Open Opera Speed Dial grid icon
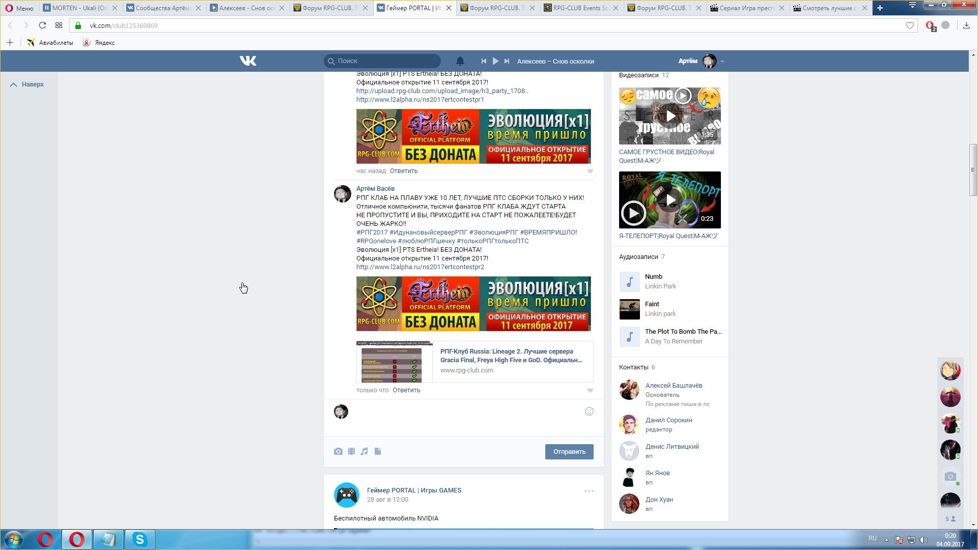Screen dimensions: 978x550 [x=59, y=25]
